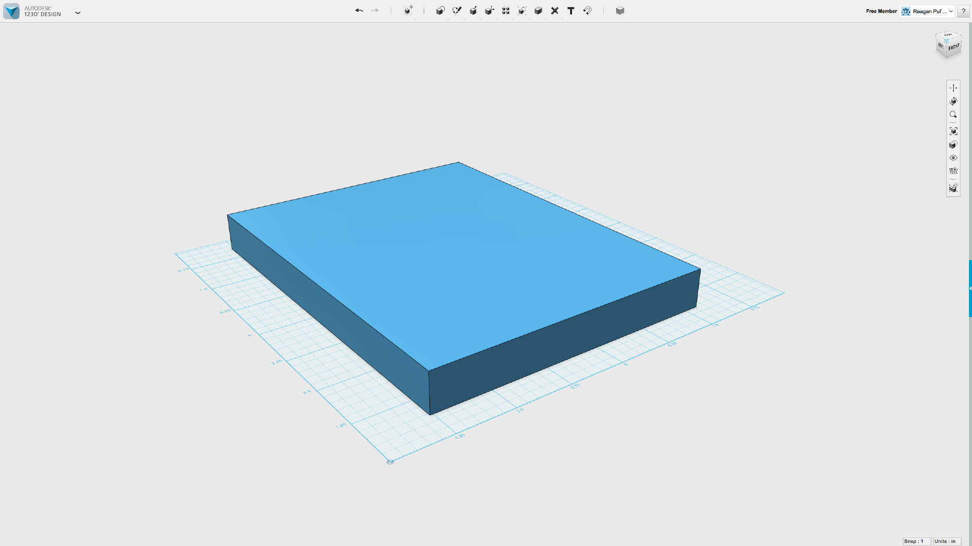Click the TOP face of the view cube

pos(948,35)
